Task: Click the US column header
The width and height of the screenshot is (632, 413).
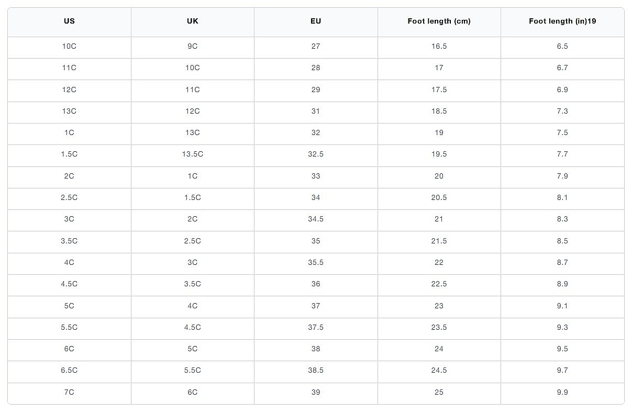Action: click(69, 21)
